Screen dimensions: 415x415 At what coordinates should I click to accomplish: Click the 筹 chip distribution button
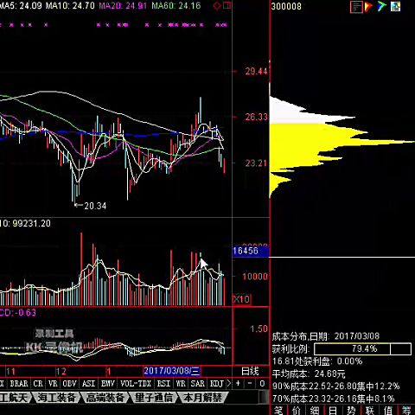point(406,411)
